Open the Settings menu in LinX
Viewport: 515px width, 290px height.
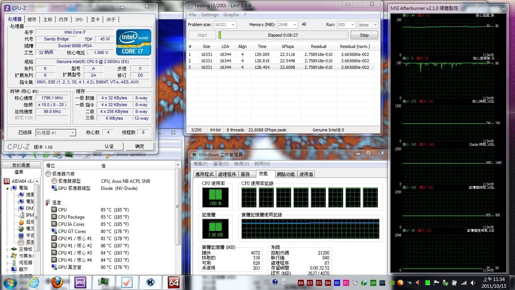(x=210, y=15)
